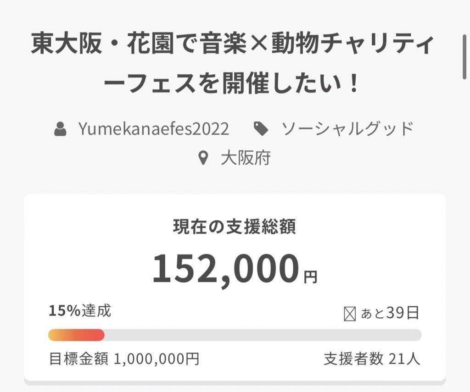Open the Yumekanaefes2022 organizer profile
The width and height of the screenshot is (470, 392).
click(153, 130)
